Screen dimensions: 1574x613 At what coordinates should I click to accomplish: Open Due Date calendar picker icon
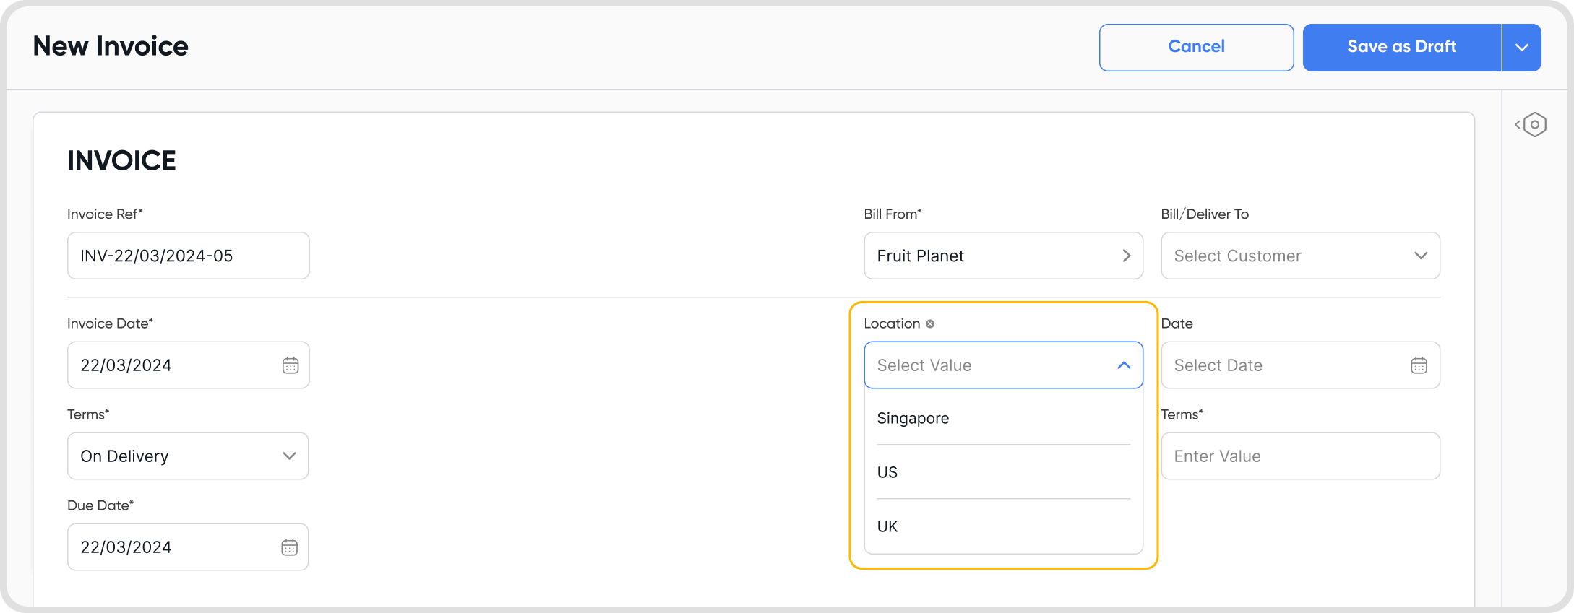click(x=289, y=547)
